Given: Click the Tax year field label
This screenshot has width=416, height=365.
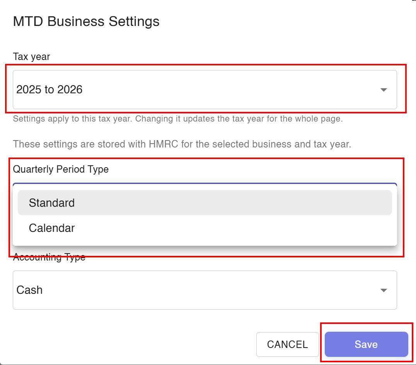Looking at the screenshot, I should (x=32, y=57).
